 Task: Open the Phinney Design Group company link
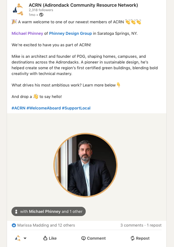(70, 34)
